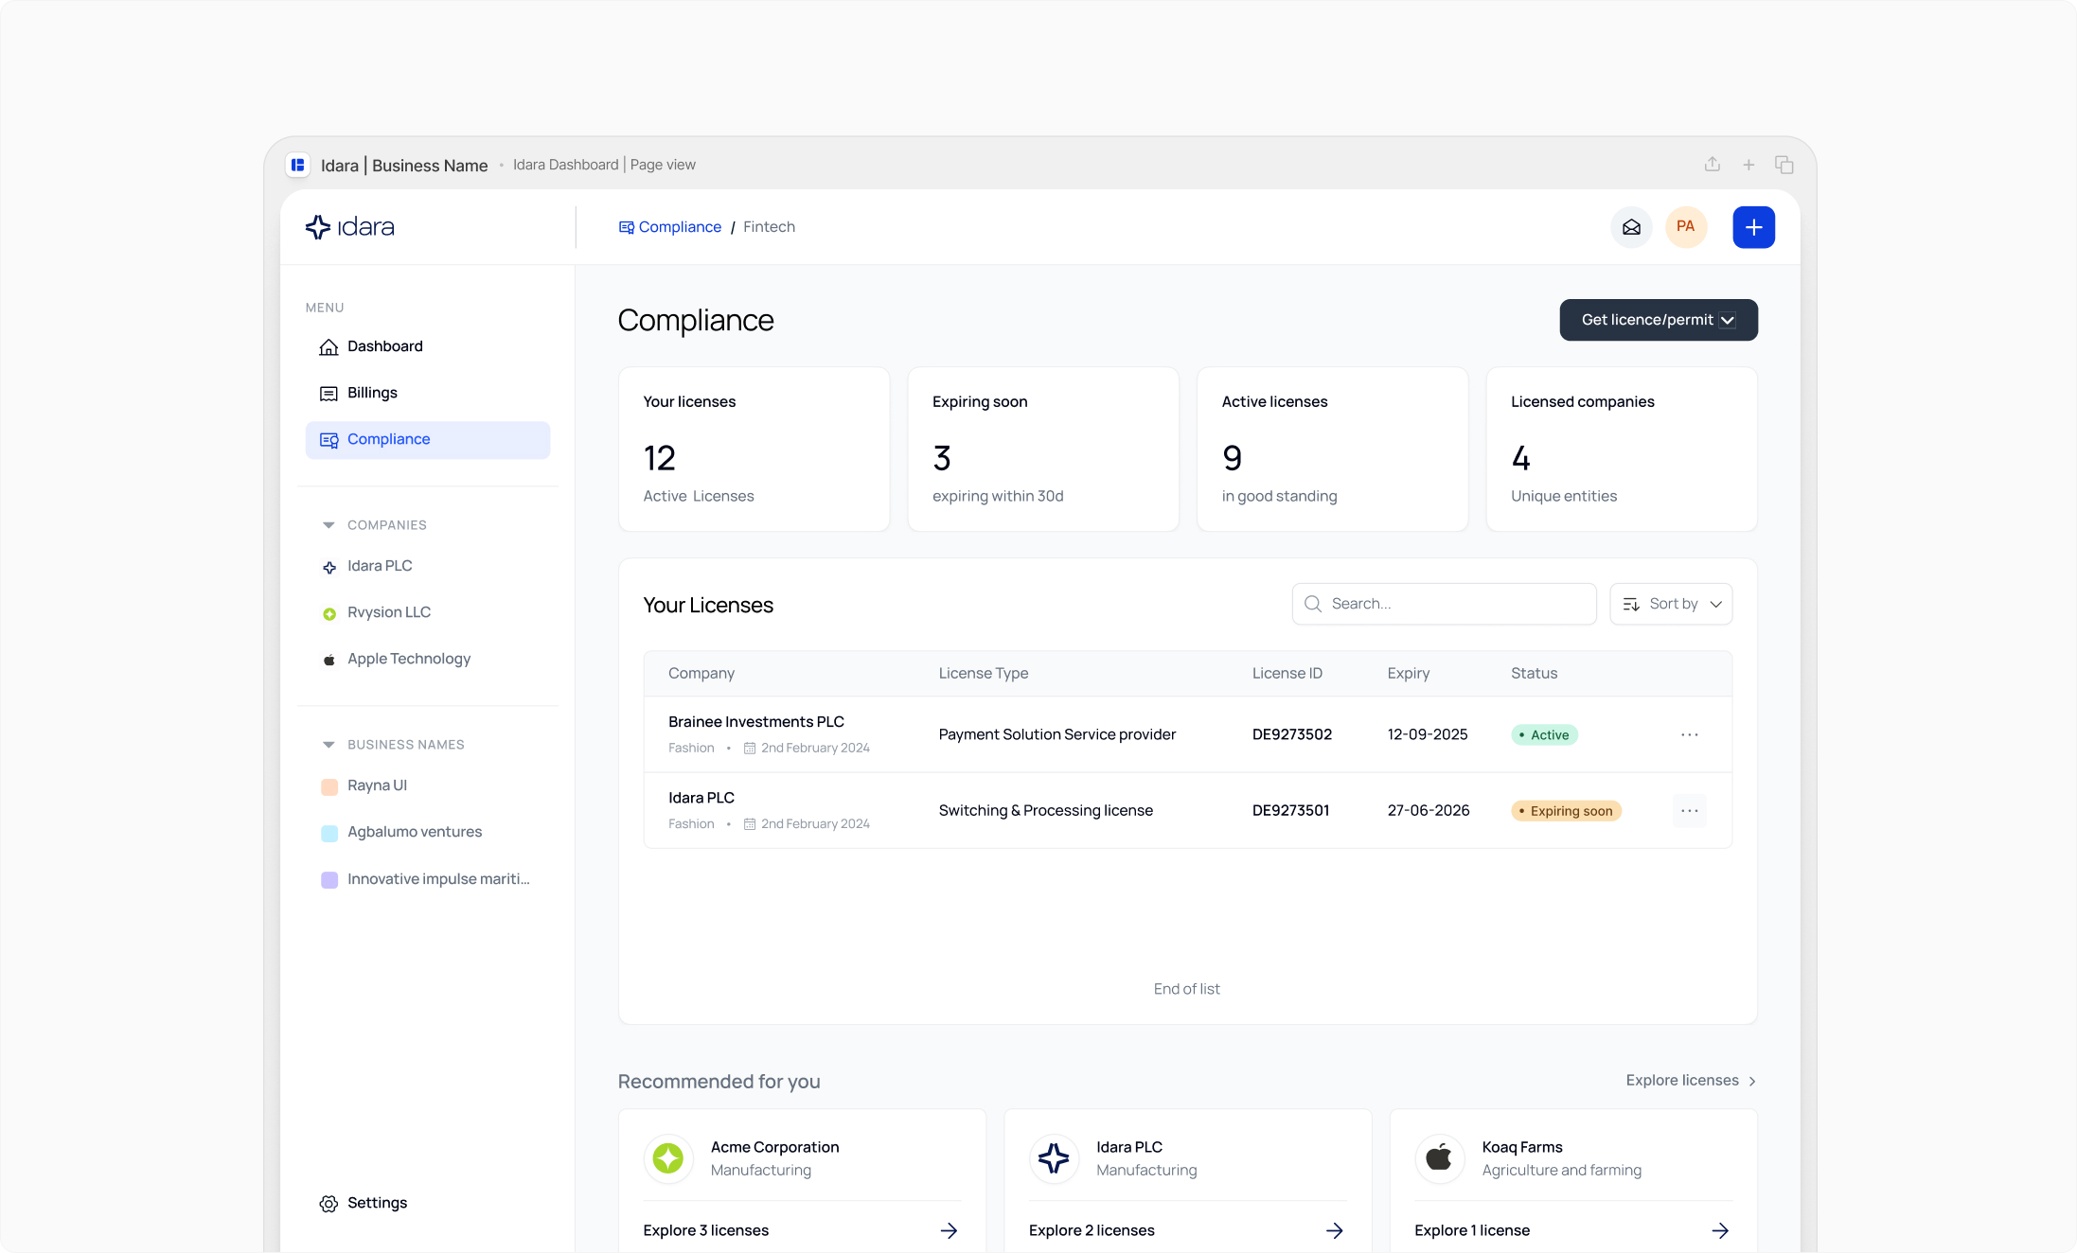
Task: Click the blue plus add button
Action: [1753, 227]
